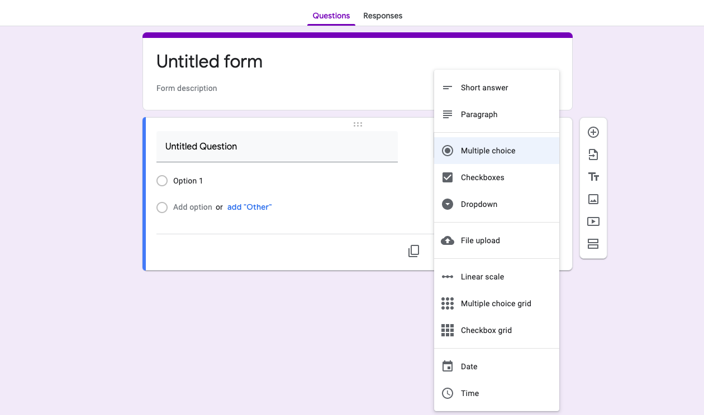This screenshot has width=704, height=415.
Task: Choose Multiple choice grid type
Action: 497,303
